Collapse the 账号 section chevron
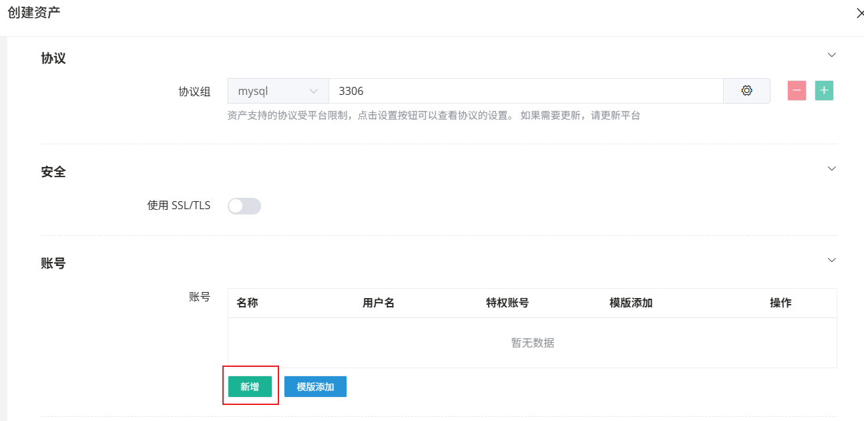Viewport: 864px width, 421px height. point(831,259)
